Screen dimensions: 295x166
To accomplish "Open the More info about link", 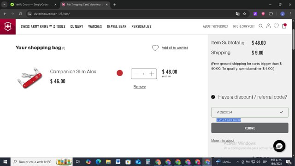I will point(223,141).
